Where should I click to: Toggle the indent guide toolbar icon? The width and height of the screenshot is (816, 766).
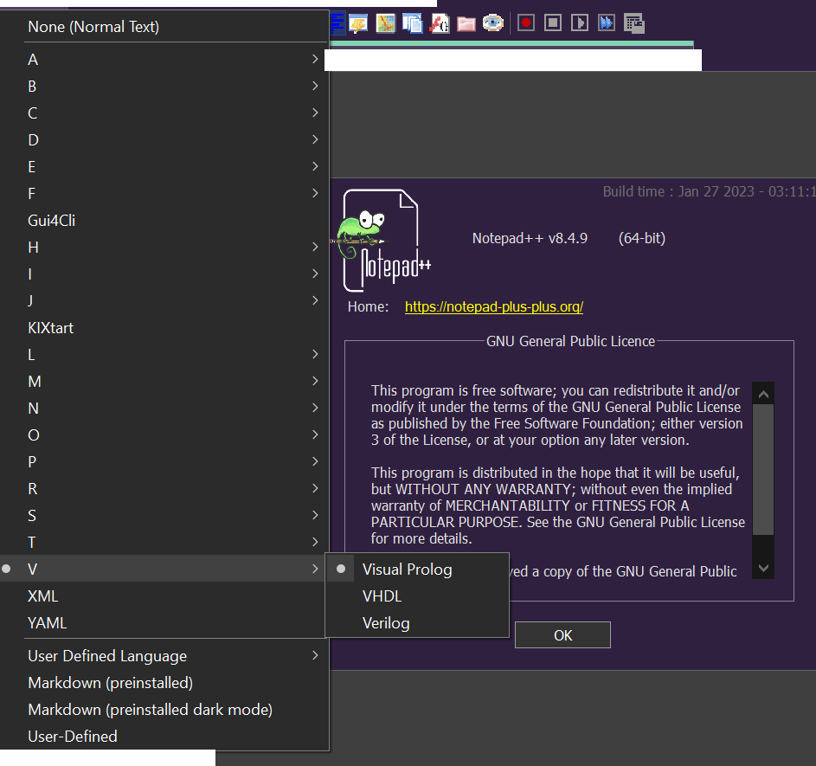point(337,23)
